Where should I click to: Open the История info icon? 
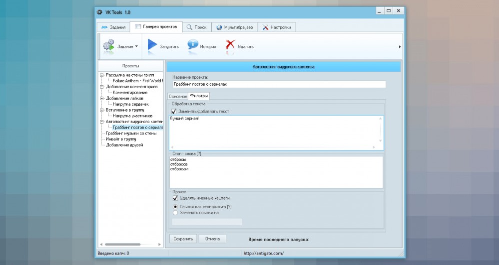coord(192,45)
